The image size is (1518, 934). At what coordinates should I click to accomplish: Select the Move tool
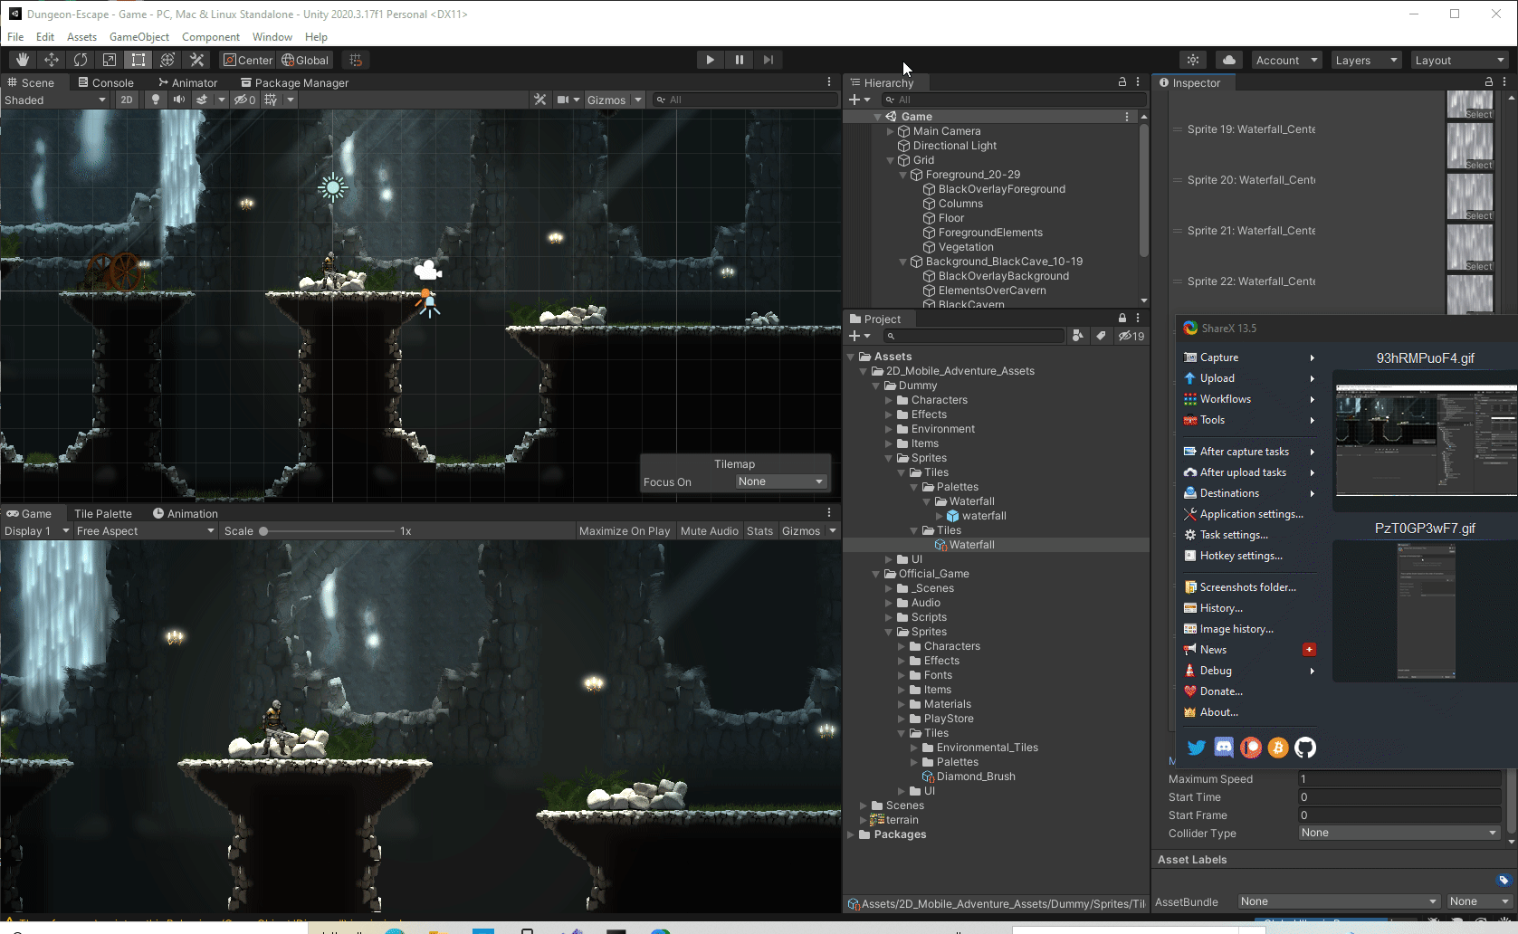[x=52, y=60]
